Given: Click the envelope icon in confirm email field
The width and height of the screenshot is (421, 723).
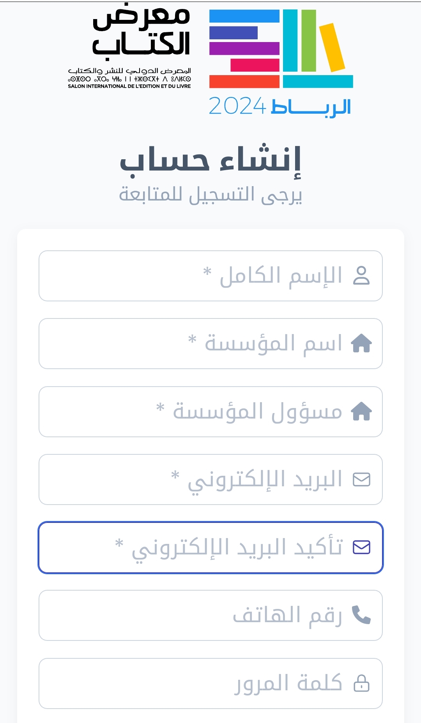Looking at the screenshot, I should coord(361,547).
